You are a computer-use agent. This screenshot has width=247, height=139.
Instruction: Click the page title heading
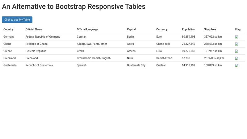73,6
